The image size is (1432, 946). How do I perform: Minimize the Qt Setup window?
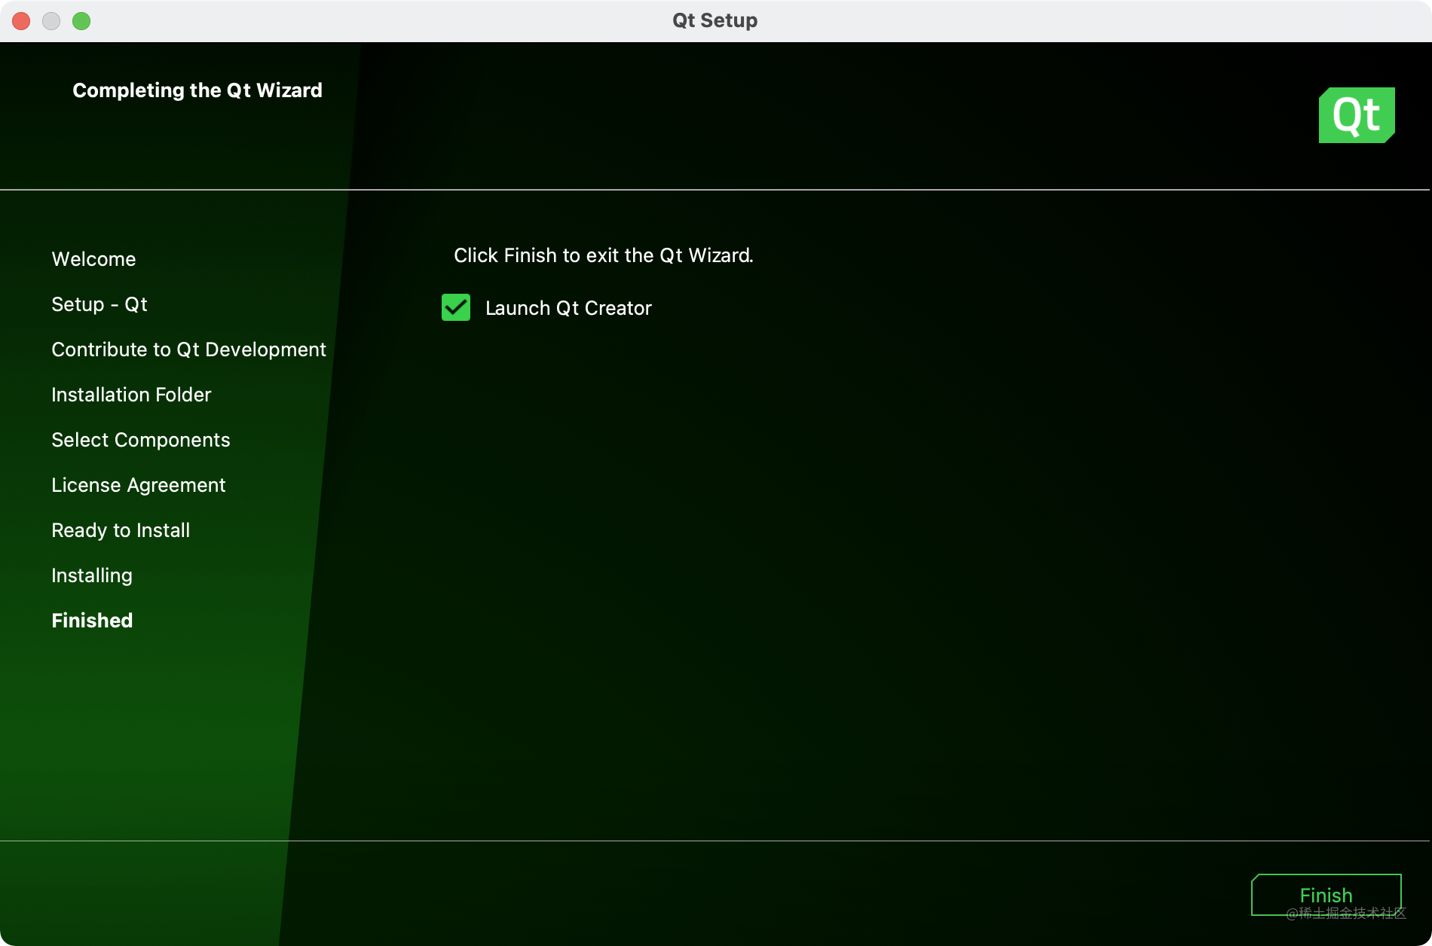[x=51, y=21]
